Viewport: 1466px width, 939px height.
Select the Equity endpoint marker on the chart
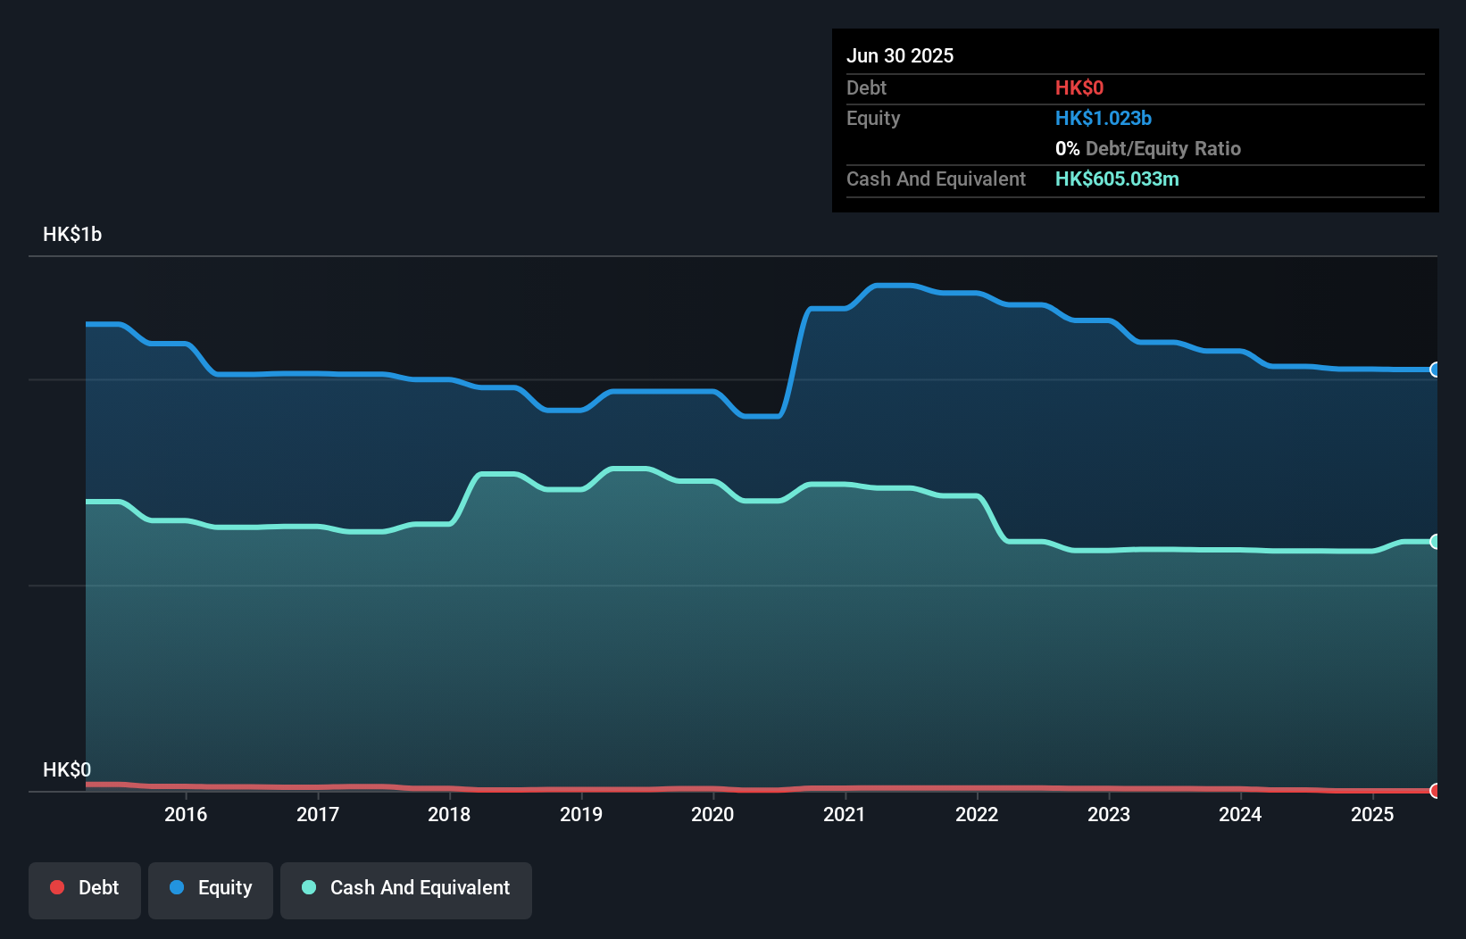(x=1436, y=369)
